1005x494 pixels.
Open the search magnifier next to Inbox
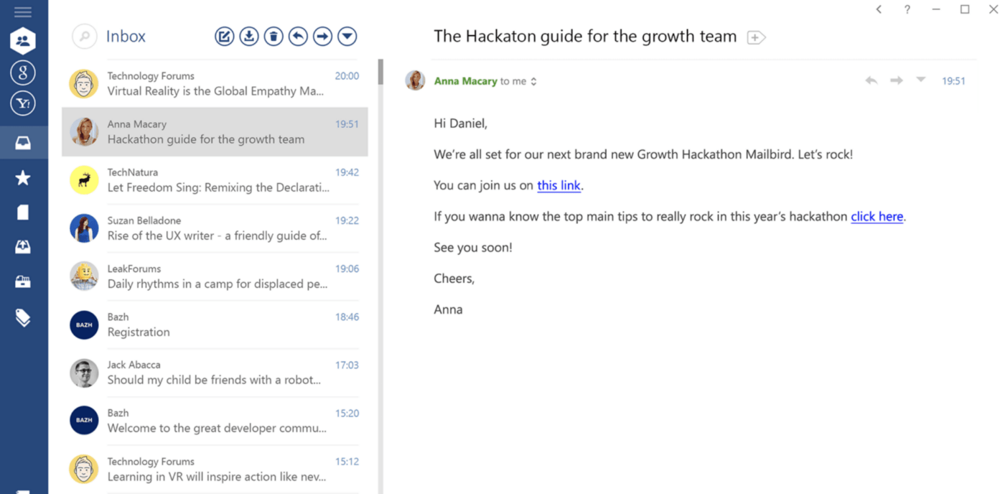84,36
